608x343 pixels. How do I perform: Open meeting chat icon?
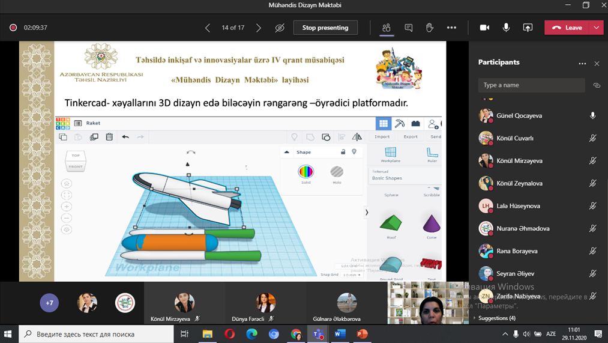408,28
